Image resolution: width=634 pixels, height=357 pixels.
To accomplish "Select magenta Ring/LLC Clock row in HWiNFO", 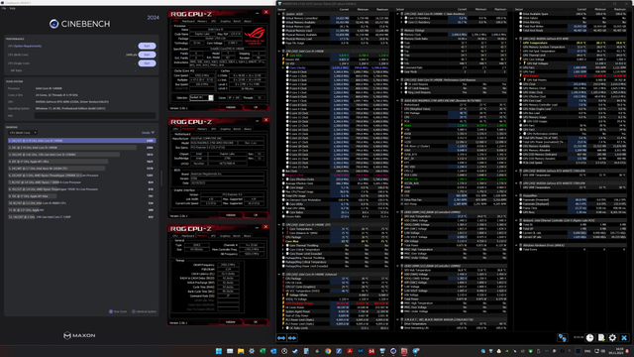I will 335,176.
